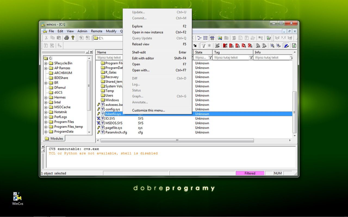Image resolution: width=348 pixels, height=217 pixels.
Task: Click the document list with arrow icon
Action: (217, 46)
